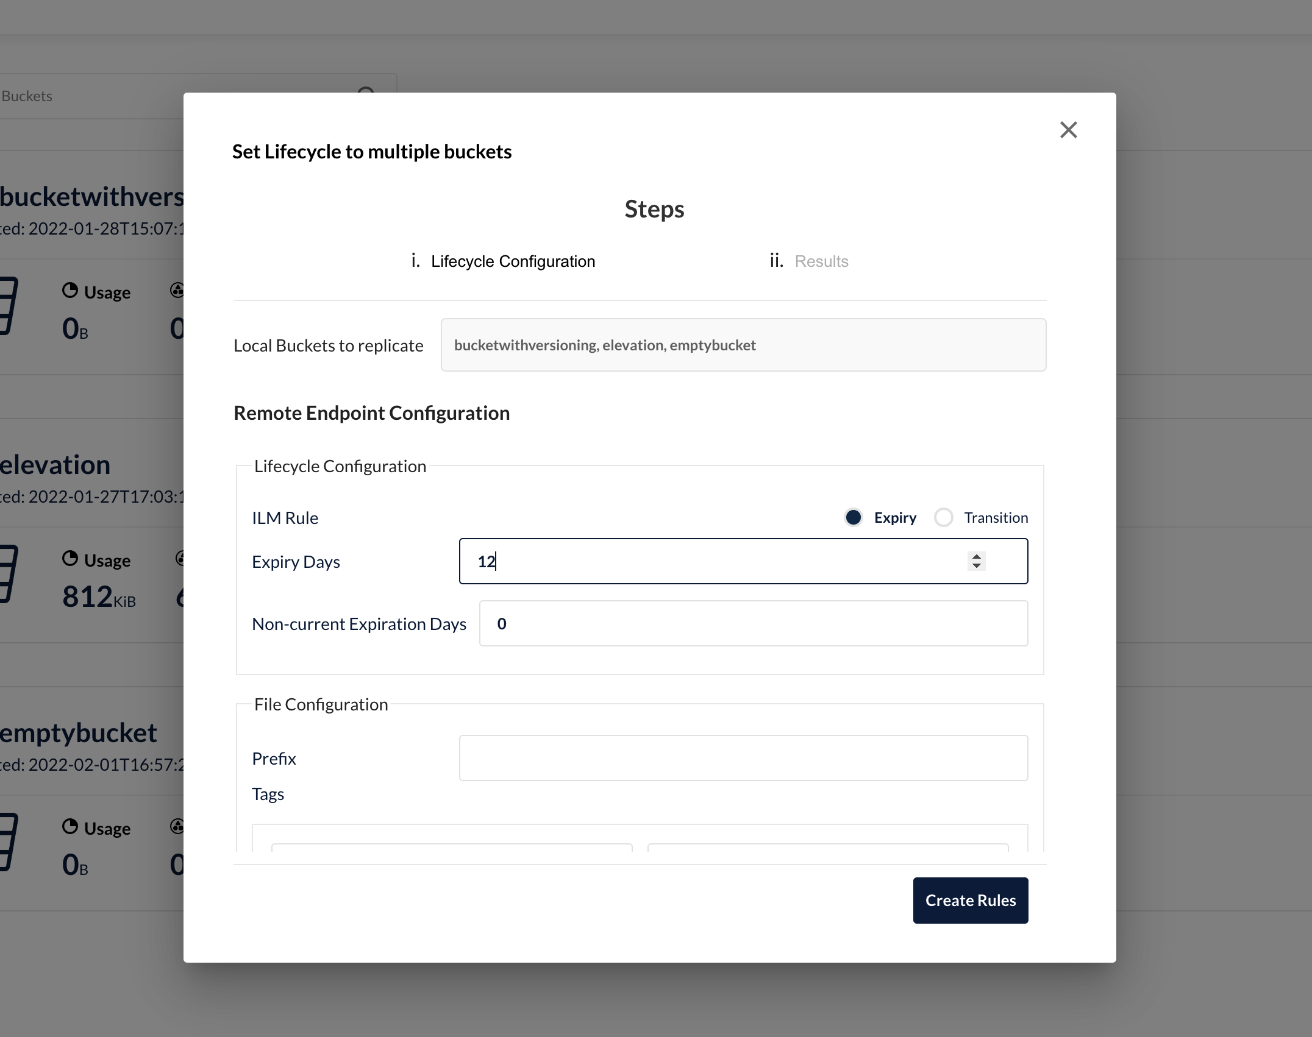Select the Transition ILM rule radio
The height and width of the screenshot is (1037, 1312).
pyautogui.click(x=944, y=517)
